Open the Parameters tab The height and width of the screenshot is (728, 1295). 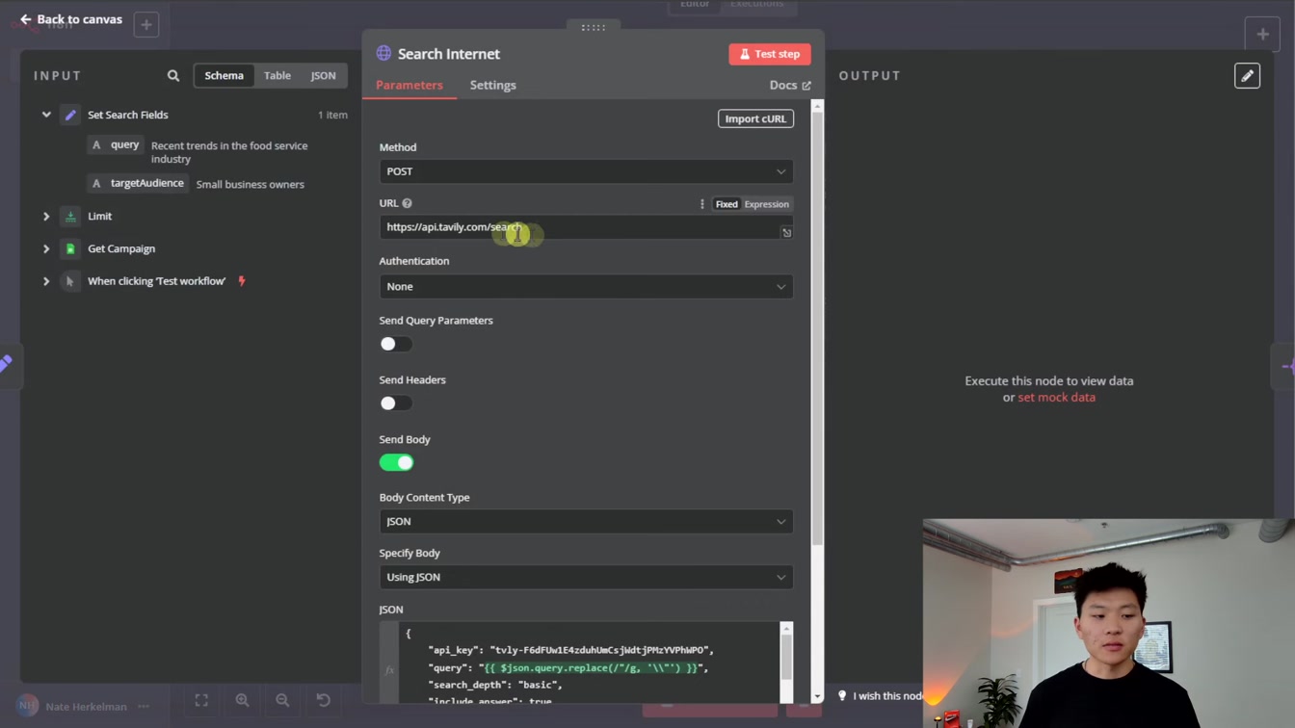coord(410,85)
